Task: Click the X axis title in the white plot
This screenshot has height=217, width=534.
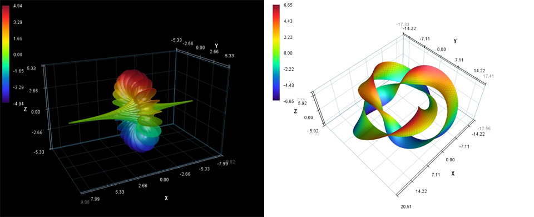Action: [453, 174]
